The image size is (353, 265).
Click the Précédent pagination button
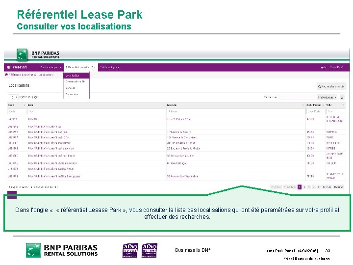coord(290,187)
